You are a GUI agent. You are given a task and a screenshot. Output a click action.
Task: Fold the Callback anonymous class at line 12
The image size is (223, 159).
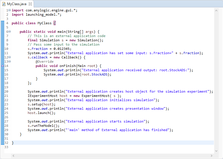9,57
